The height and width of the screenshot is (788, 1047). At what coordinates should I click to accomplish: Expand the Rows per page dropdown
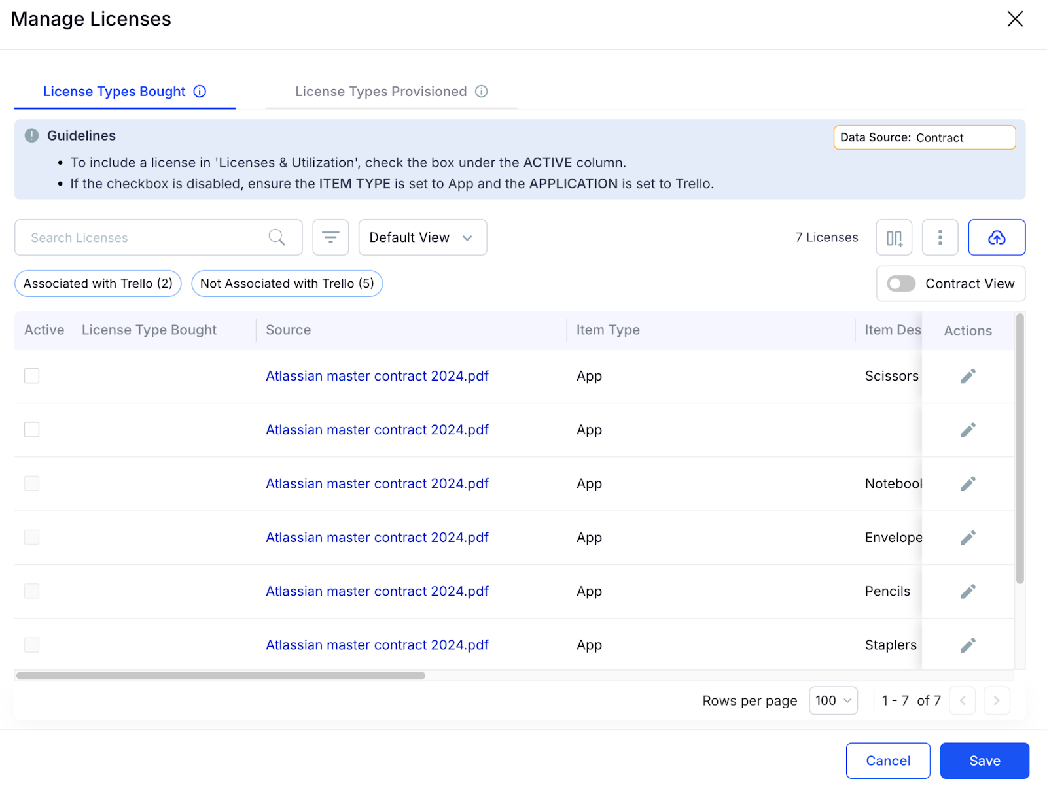[x=833, y=700]
